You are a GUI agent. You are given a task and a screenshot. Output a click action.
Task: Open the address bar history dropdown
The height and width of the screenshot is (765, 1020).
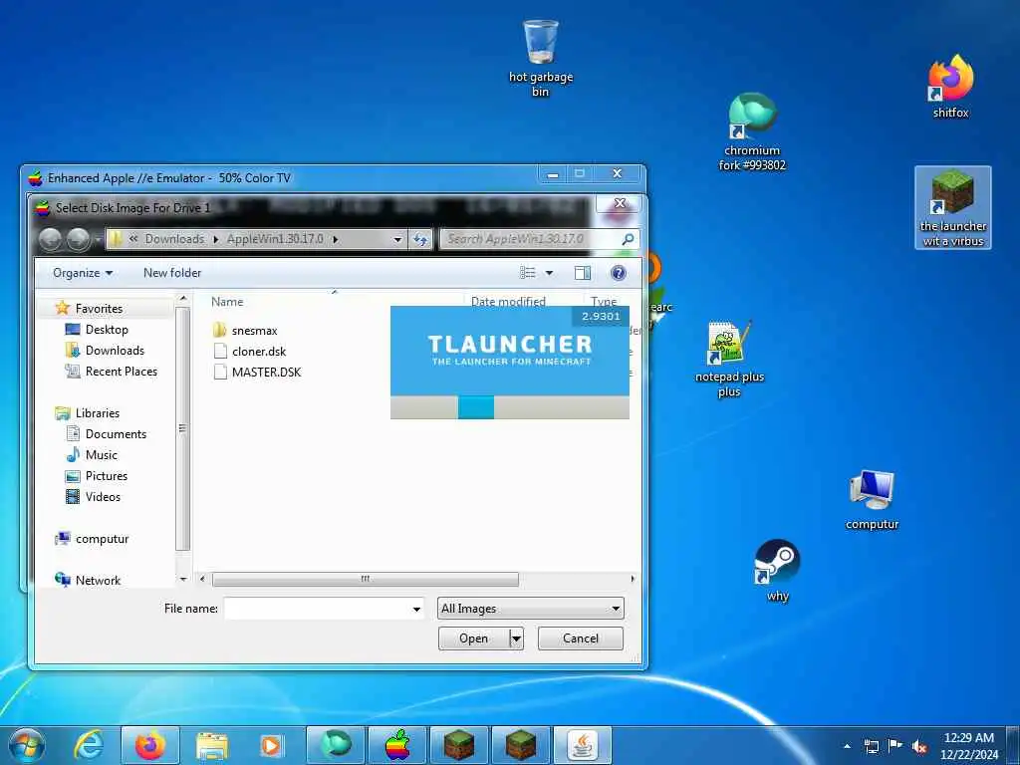tap(397, 239)
